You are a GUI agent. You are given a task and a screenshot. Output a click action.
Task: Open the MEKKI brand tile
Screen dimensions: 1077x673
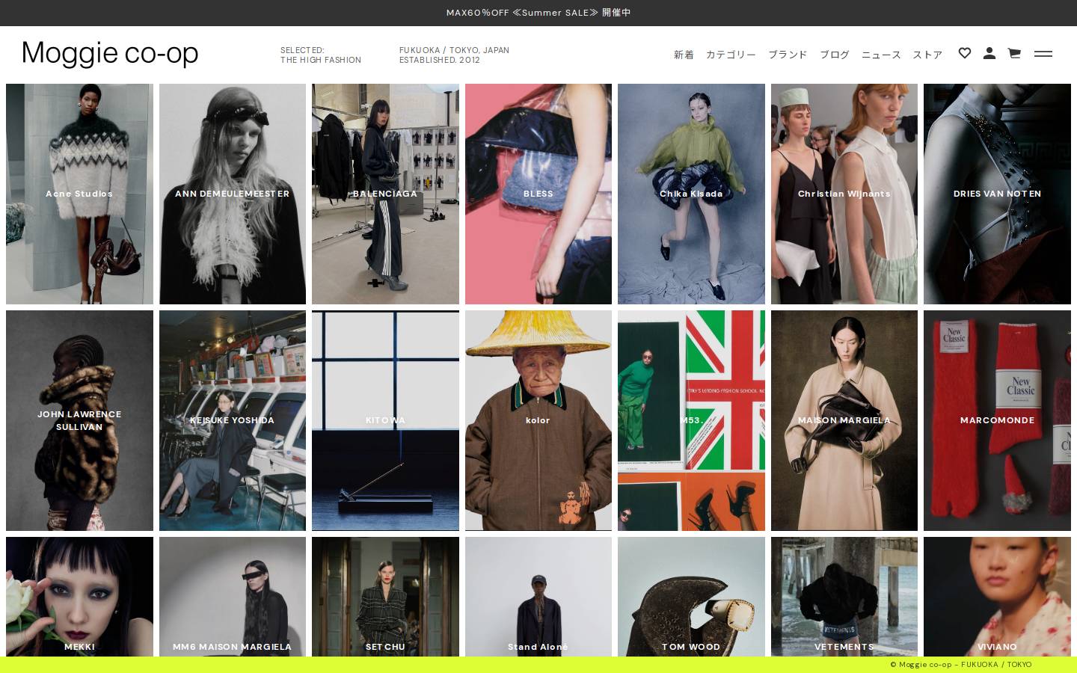79,597
